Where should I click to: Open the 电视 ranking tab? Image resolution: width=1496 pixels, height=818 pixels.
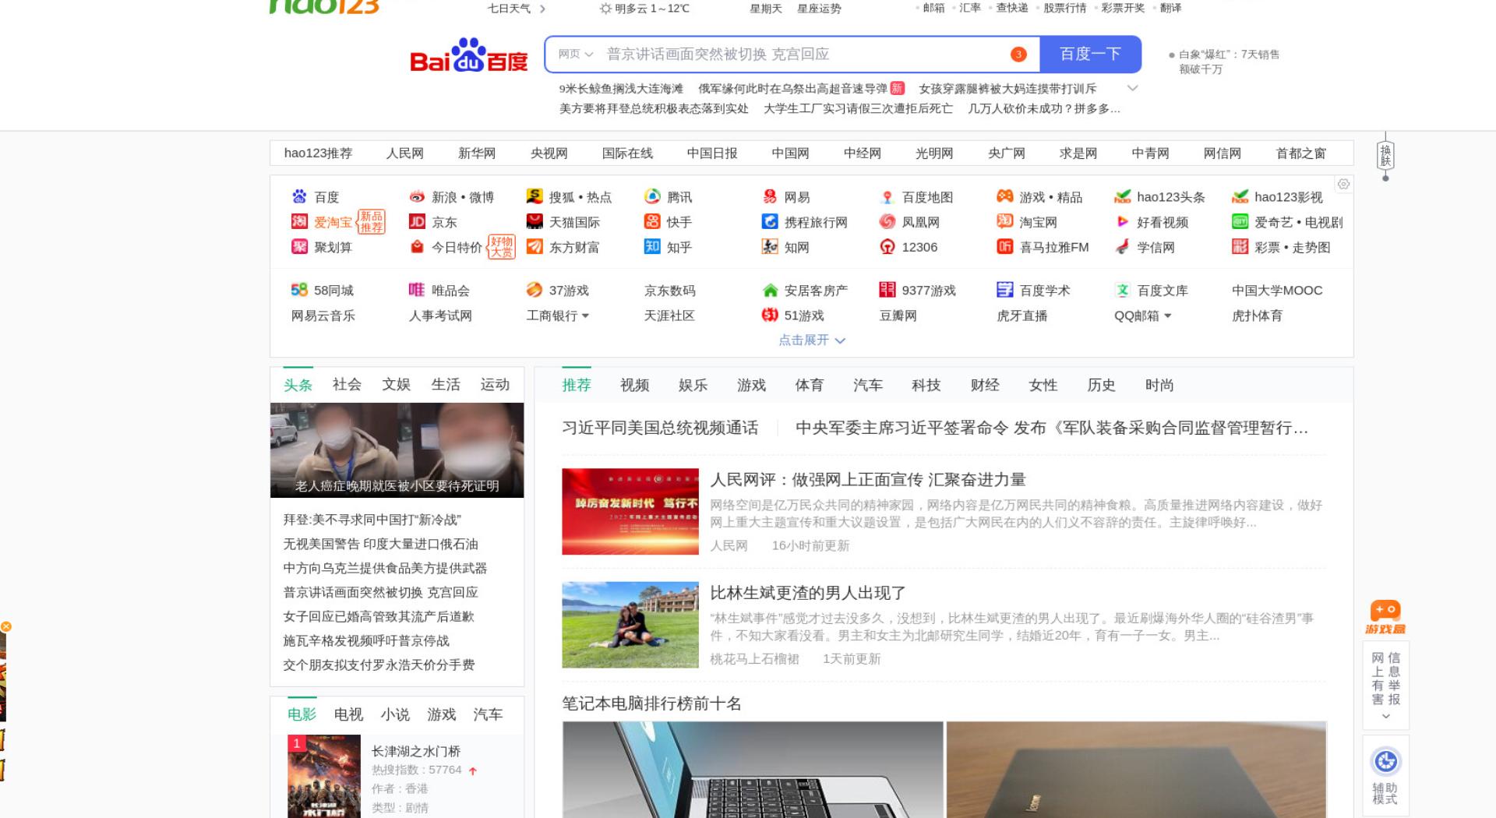point(348,714)
